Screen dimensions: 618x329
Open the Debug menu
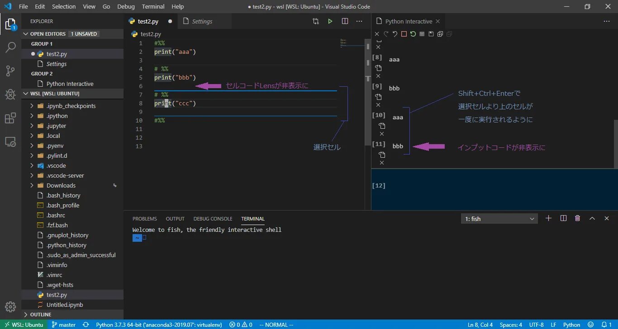[x=126, y=6]
